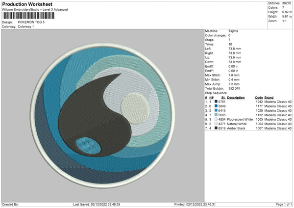Click the St. column header
Image resolution: width=294 pixels, height=208 pixels.
(223, 98)
